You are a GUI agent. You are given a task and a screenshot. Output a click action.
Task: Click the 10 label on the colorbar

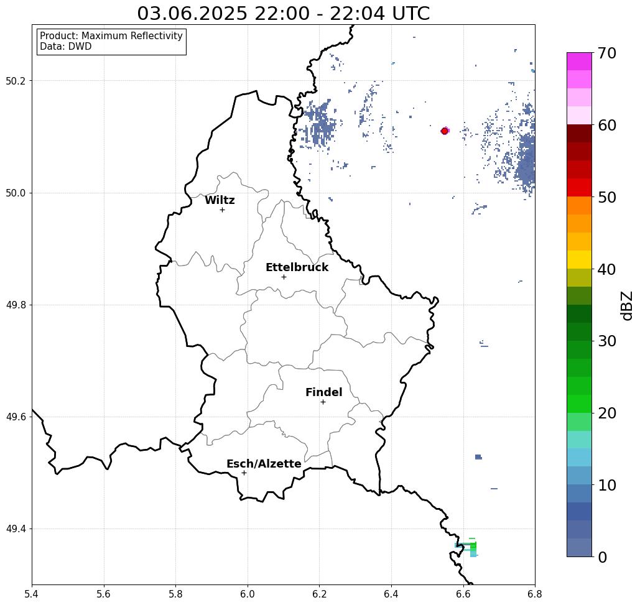pyautogui.click(x=606, y=485)
